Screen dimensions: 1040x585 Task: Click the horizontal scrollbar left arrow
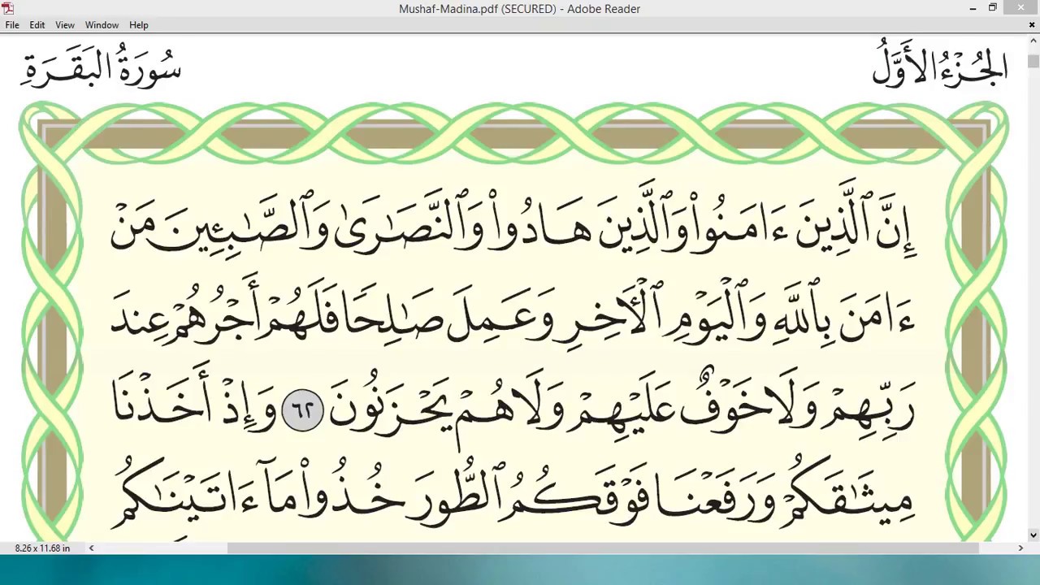(x=91, y=548)
